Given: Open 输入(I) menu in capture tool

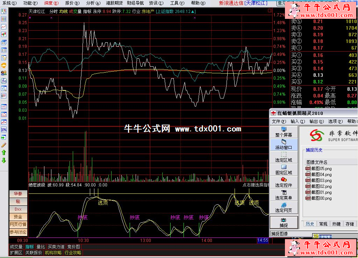Looking at the screenshot, I should click(x=298, y=121).
